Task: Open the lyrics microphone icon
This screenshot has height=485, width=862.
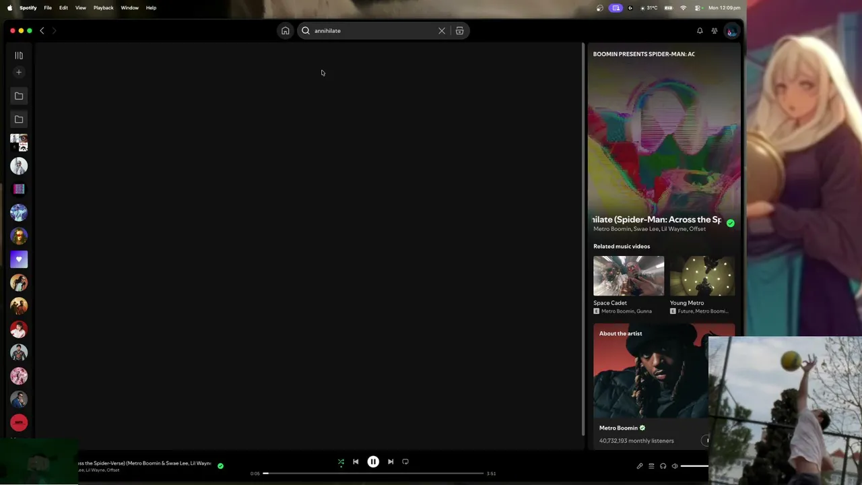Action: point(640,466)
